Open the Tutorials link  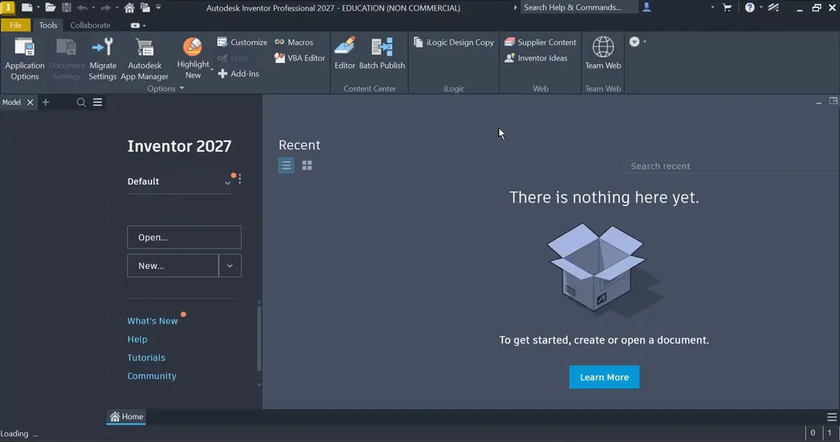coord(146,358)
